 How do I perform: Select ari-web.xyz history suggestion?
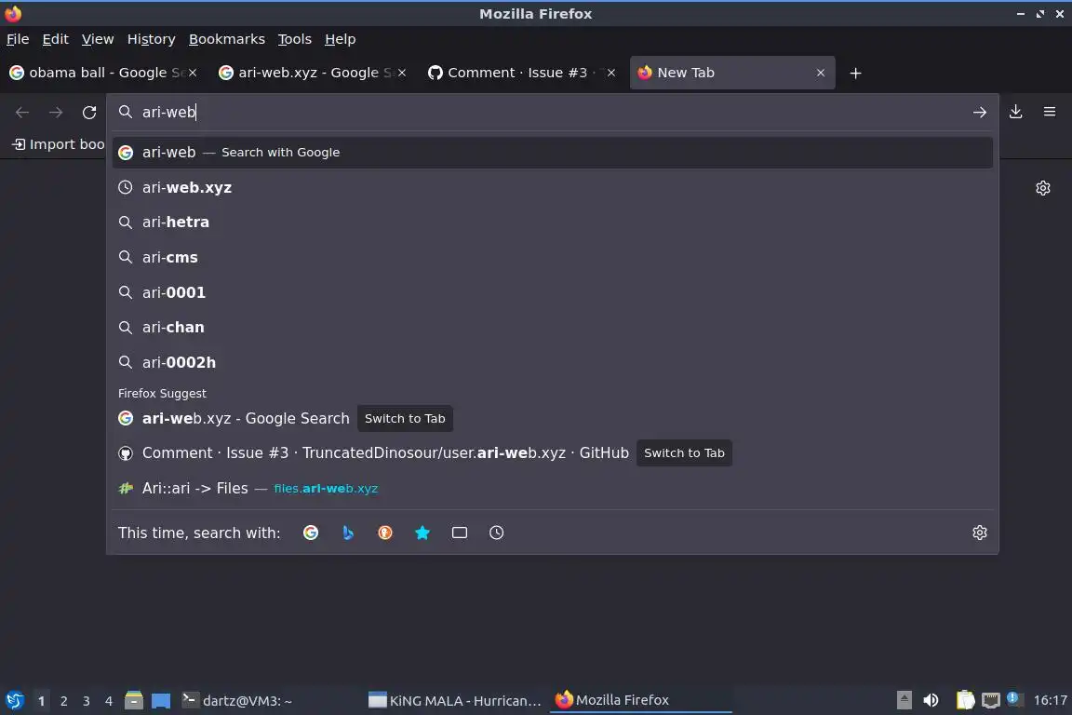553,187
